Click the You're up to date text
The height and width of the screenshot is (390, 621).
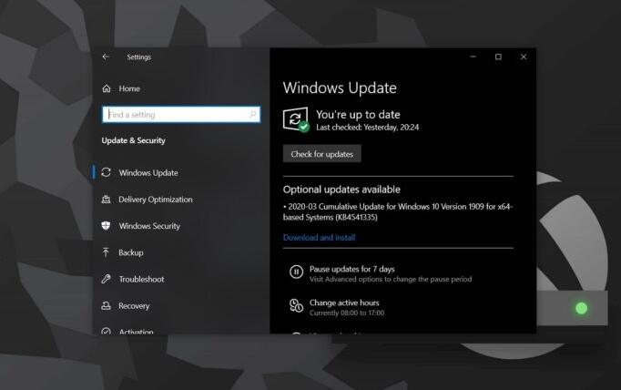(x=358, y=115)
